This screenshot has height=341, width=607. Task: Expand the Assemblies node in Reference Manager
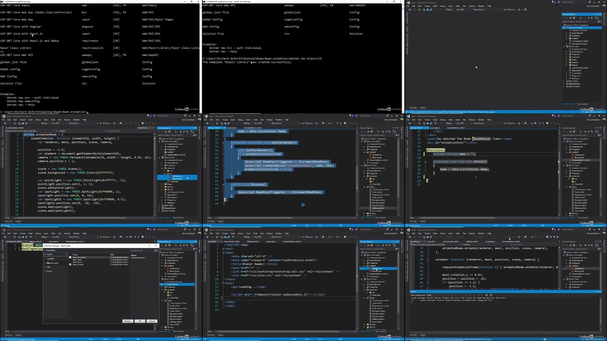[x=45, y=250]
